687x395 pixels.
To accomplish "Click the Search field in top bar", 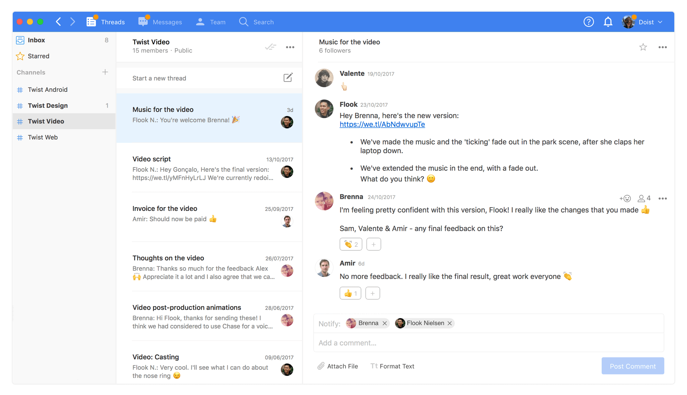I will (x=257, y=22).
